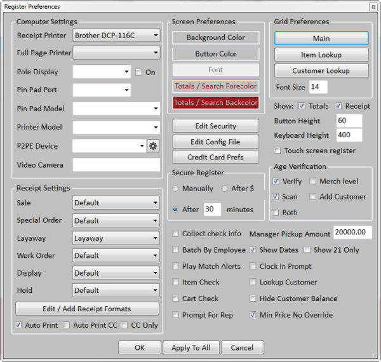Open Credit Card Prefs
The image size is (381, 362).
pos(215,157)
